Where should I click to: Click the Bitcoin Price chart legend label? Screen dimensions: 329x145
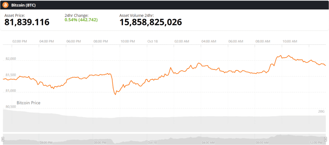29,103
